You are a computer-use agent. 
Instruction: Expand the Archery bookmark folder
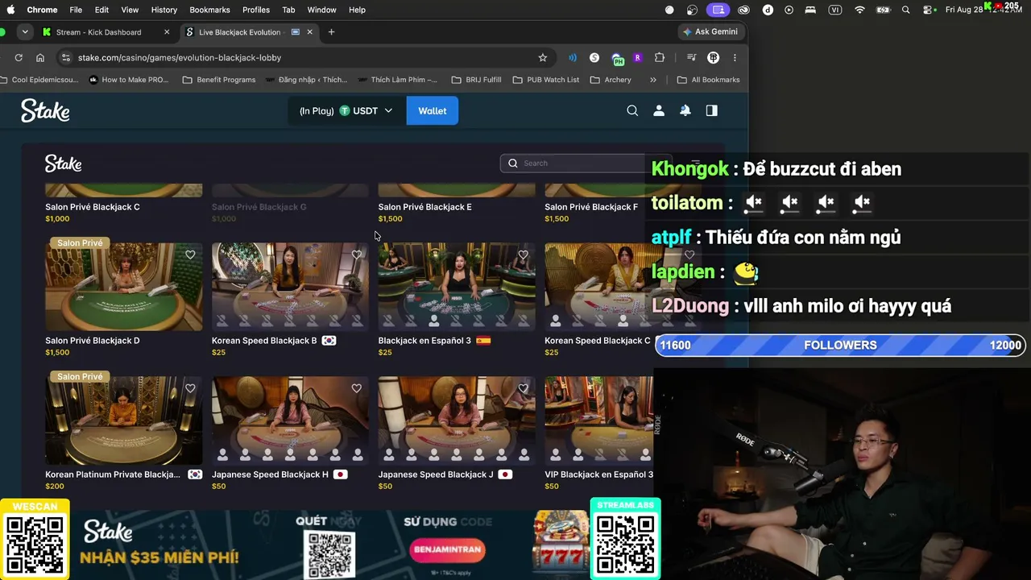611,80
